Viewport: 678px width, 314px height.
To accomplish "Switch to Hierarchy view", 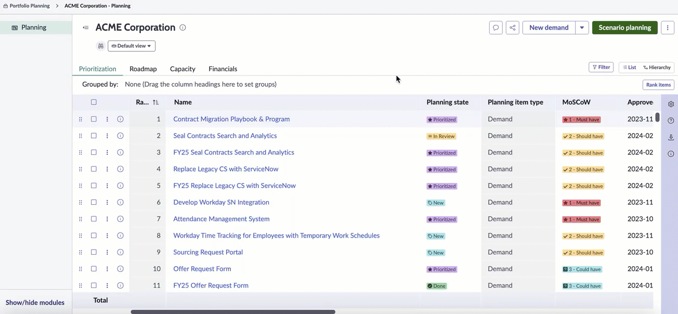I will 657,68.
